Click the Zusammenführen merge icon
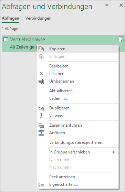125x192 pixels. tap(41, 125)
